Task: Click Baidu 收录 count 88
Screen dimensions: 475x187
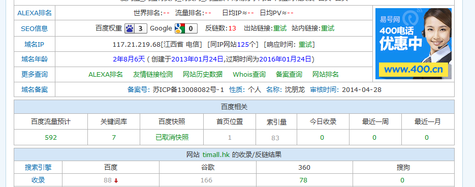Action: [x=108, y=180]
